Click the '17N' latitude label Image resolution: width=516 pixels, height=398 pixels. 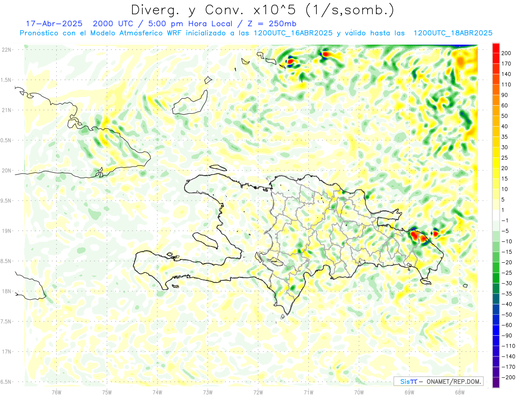(6, 352)
